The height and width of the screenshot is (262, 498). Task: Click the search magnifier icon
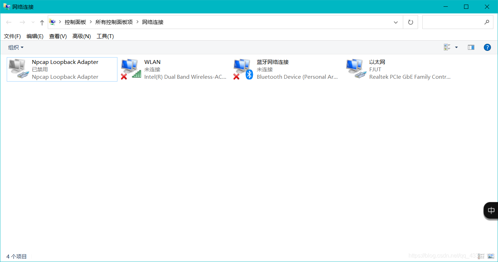click(487, 22)
